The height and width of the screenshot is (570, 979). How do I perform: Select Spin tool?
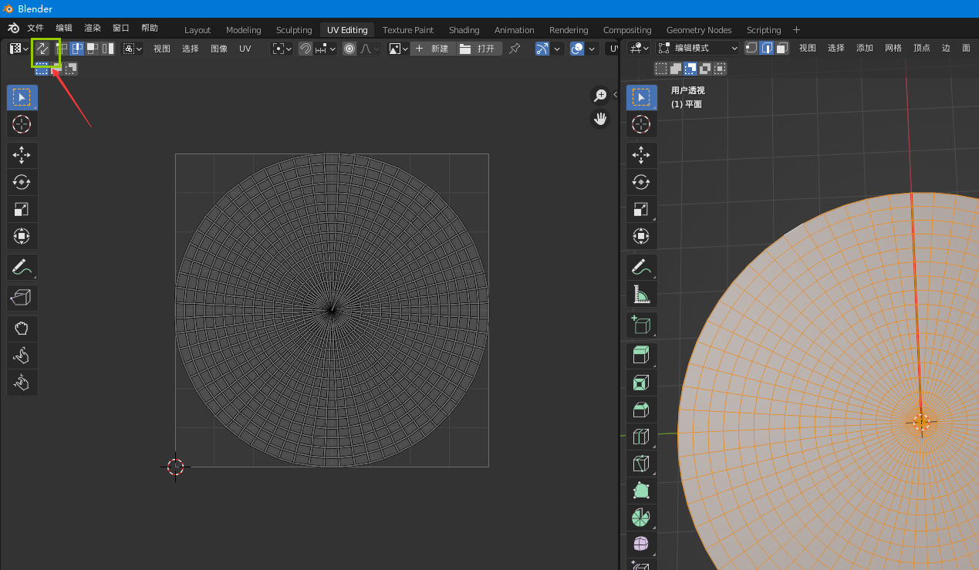click(x=641, y=518)
